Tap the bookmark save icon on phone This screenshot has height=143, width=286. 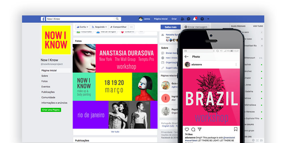pos(235,129)
